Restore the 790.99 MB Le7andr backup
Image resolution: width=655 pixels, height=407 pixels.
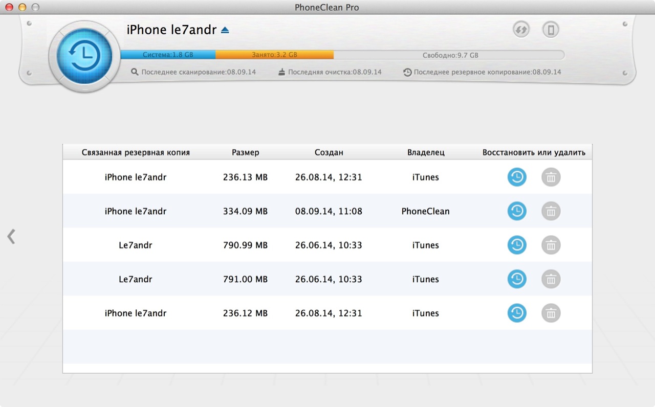[517, 245]
